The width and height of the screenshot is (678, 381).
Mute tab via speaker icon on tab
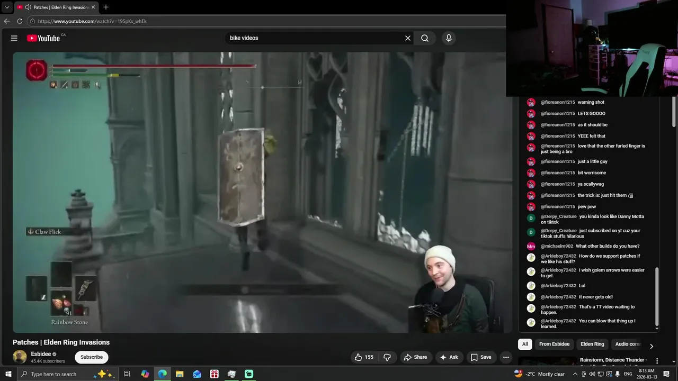point(28,7)
